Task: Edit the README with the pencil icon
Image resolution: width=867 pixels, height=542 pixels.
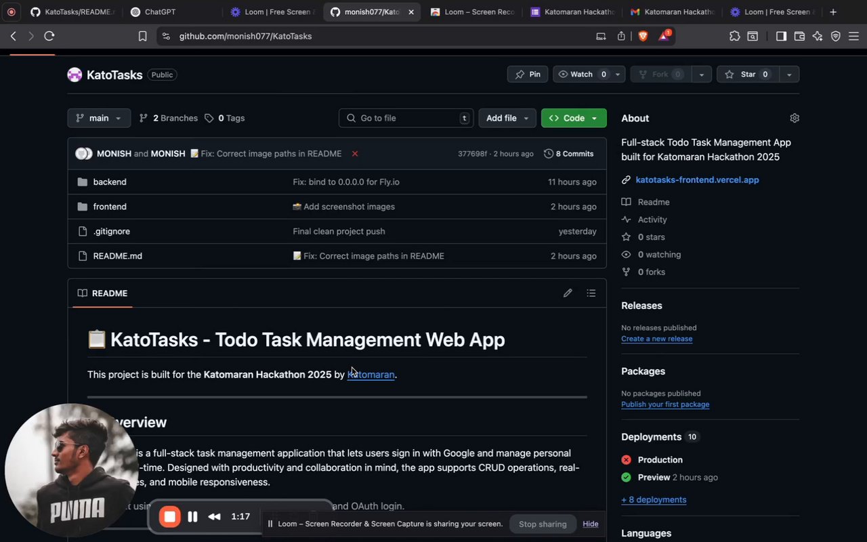Action: (x=568, y=293)
